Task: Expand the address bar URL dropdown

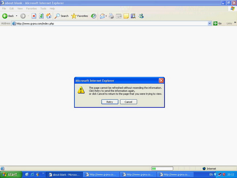Action: click(x=210, y=23)
